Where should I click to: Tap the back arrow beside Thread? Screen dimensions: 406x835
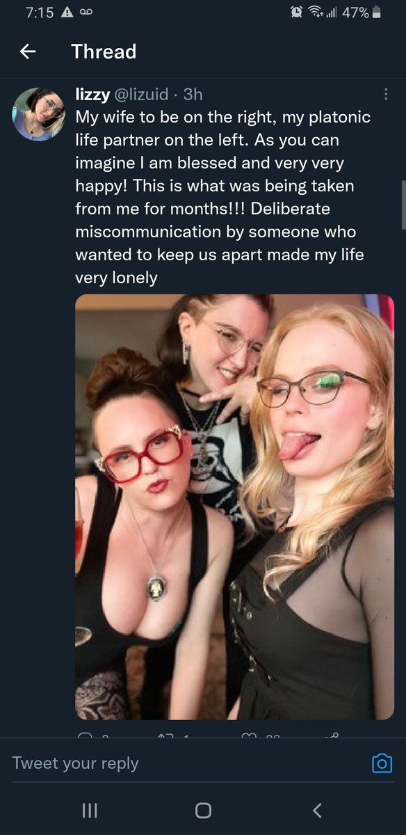(x=27, y=51)
